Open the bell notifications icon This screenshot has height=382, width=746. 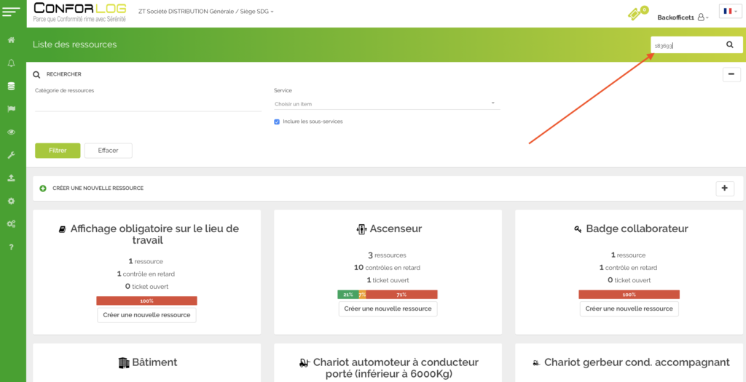(x=11, y=63)
